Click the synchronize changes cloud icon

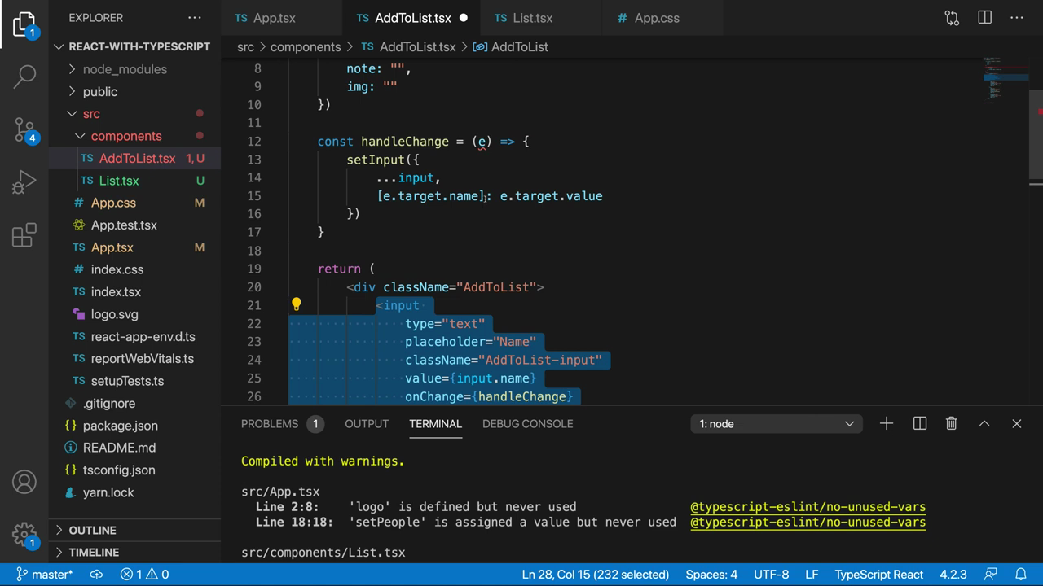pyautogui.click(x=96, y=575)
